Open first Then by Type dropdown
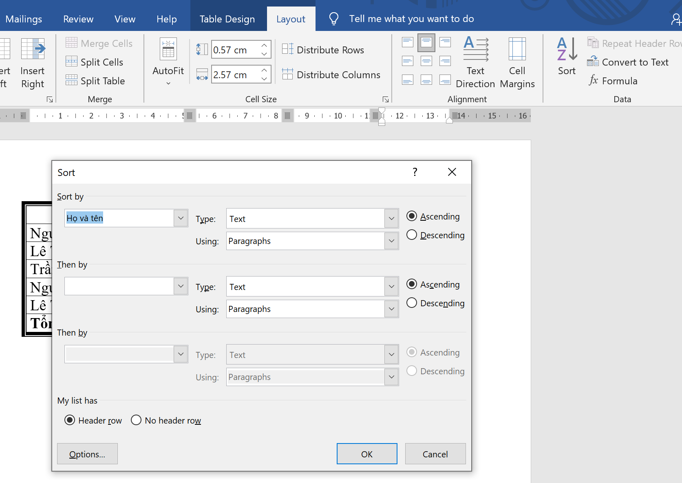Viewport: 682px width, 483px height. [391, 287]
